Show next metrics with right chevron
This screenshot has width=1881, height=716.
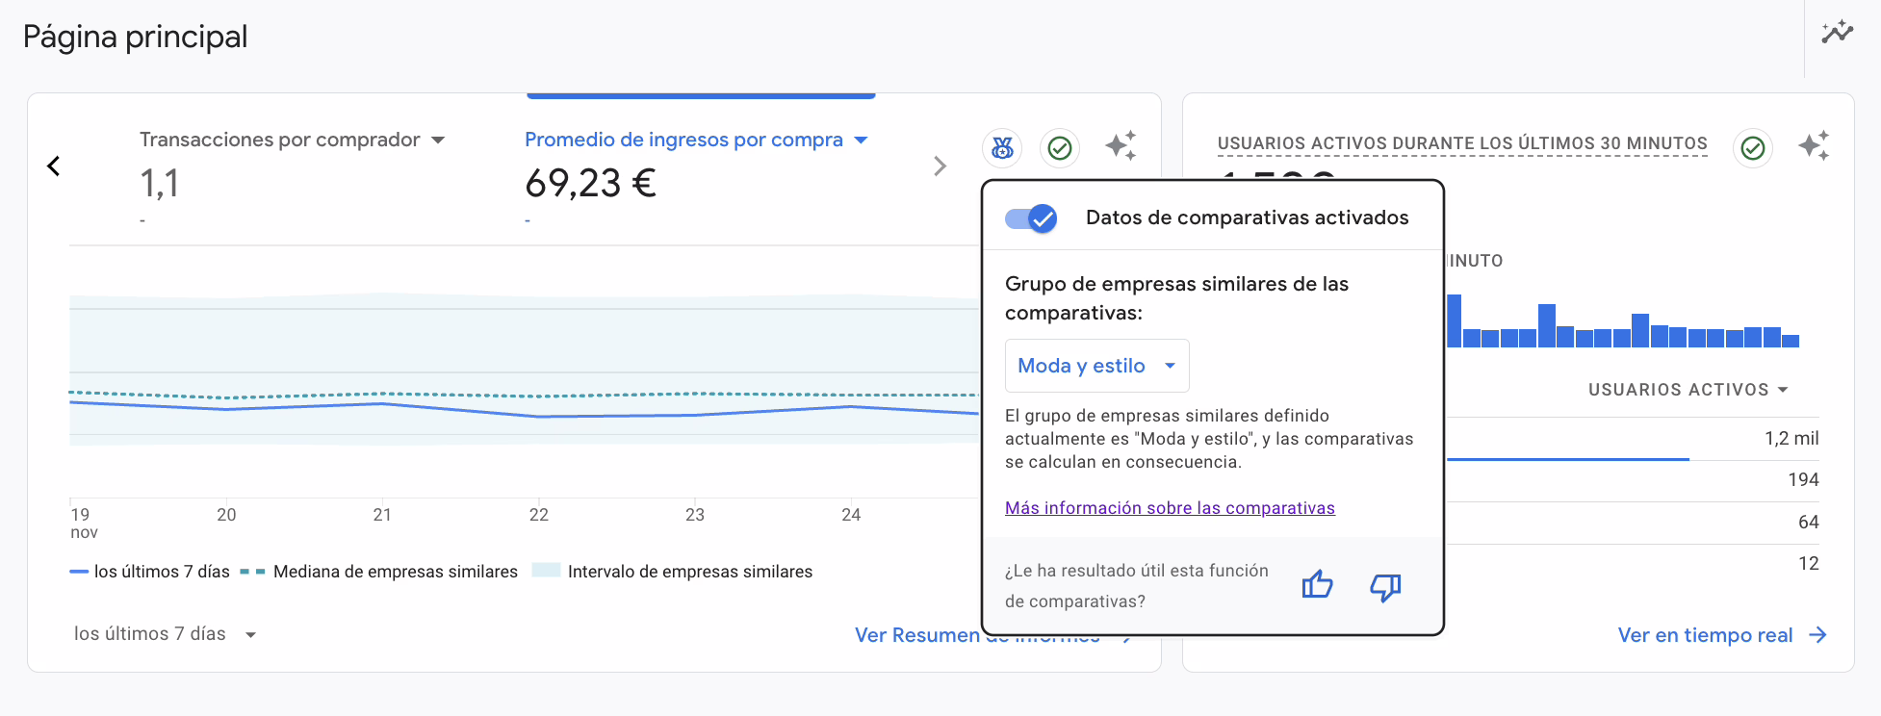point(940,166)
